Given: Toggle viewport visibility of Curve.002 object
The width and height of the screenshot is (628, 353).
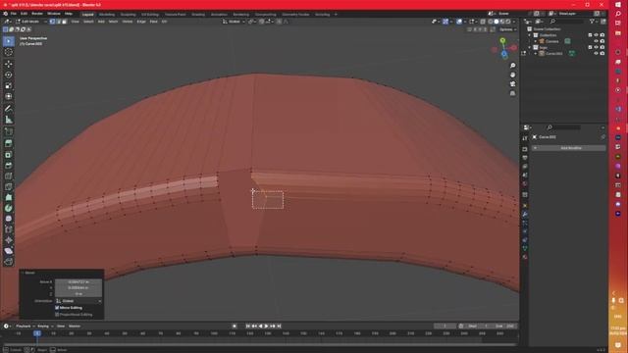Looking at the screenshot, I should click(596, 53).
